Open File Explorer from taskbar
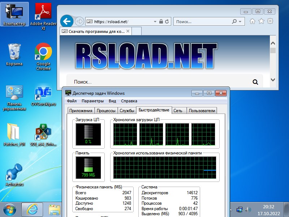289x217 pixels. (x=55, y=210)
